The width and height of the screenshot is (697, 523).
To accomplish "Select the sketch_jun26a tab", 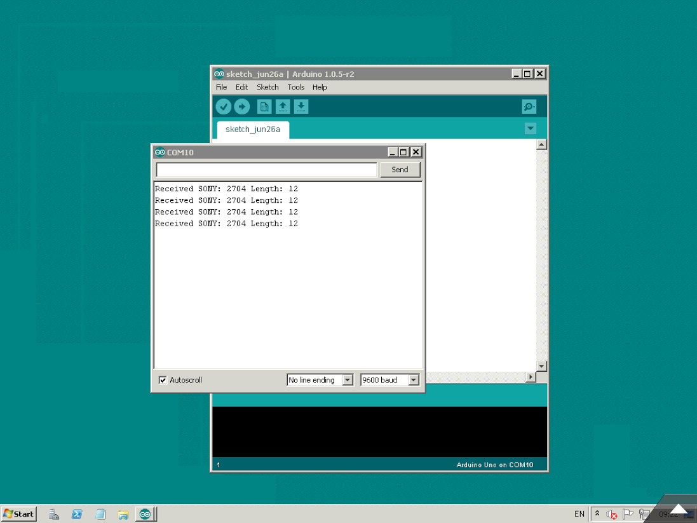I will tap(253, 130).
